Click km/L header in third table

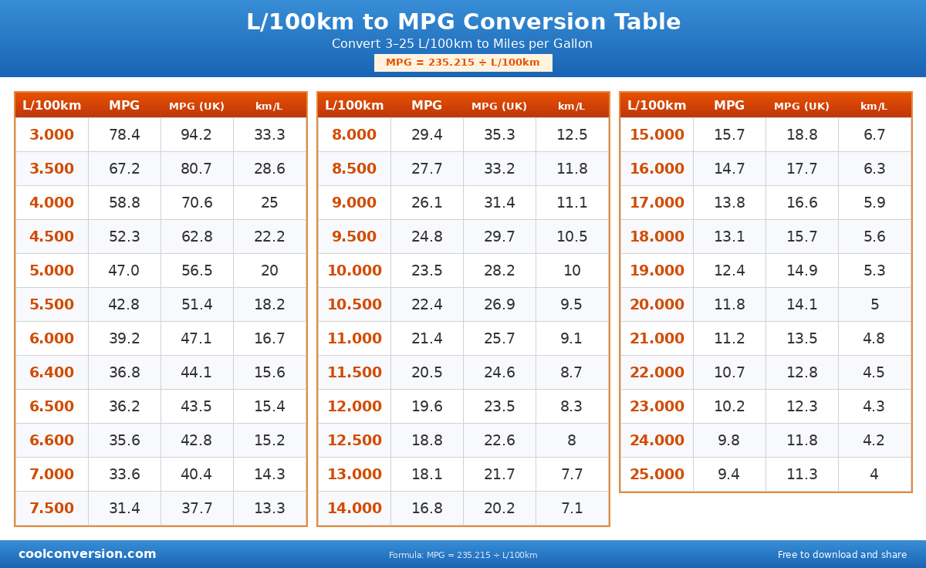pos(874,106)
